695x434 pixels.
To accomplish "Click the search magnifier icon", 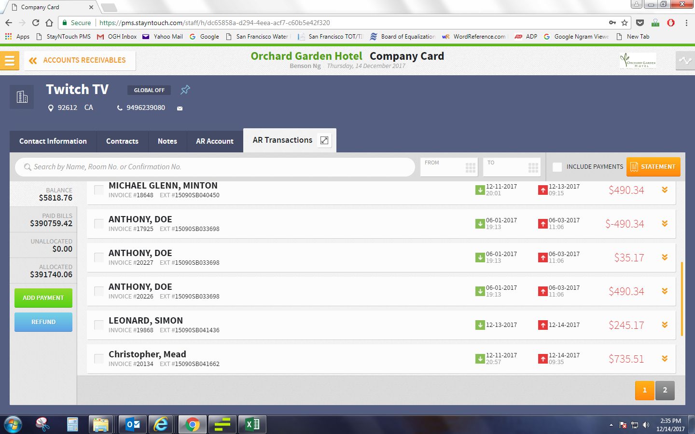I will tap(28, 167).
